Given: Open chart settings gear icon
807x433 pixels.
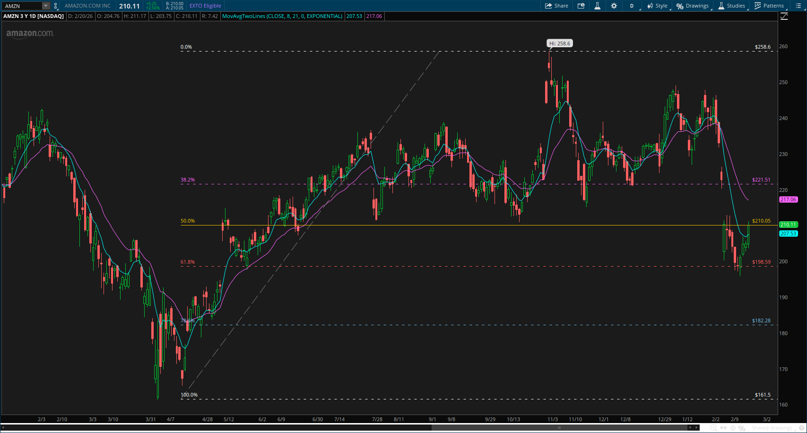Looking at the screenshot, I should pyautogui.click(x=614, y=6).
